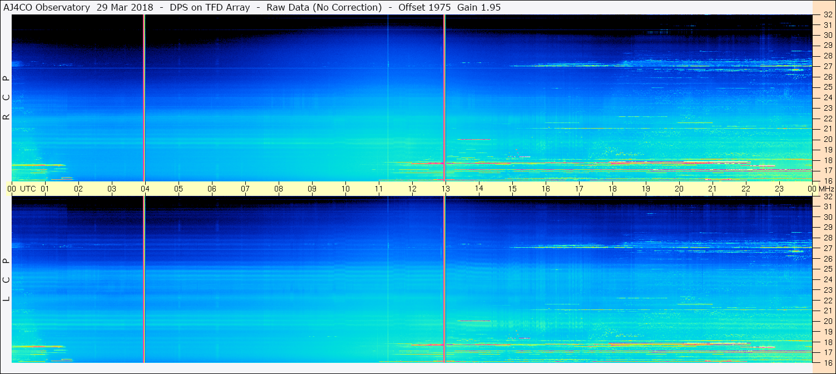Click hour label '07' on the UTC time axis

click(245, 189)
